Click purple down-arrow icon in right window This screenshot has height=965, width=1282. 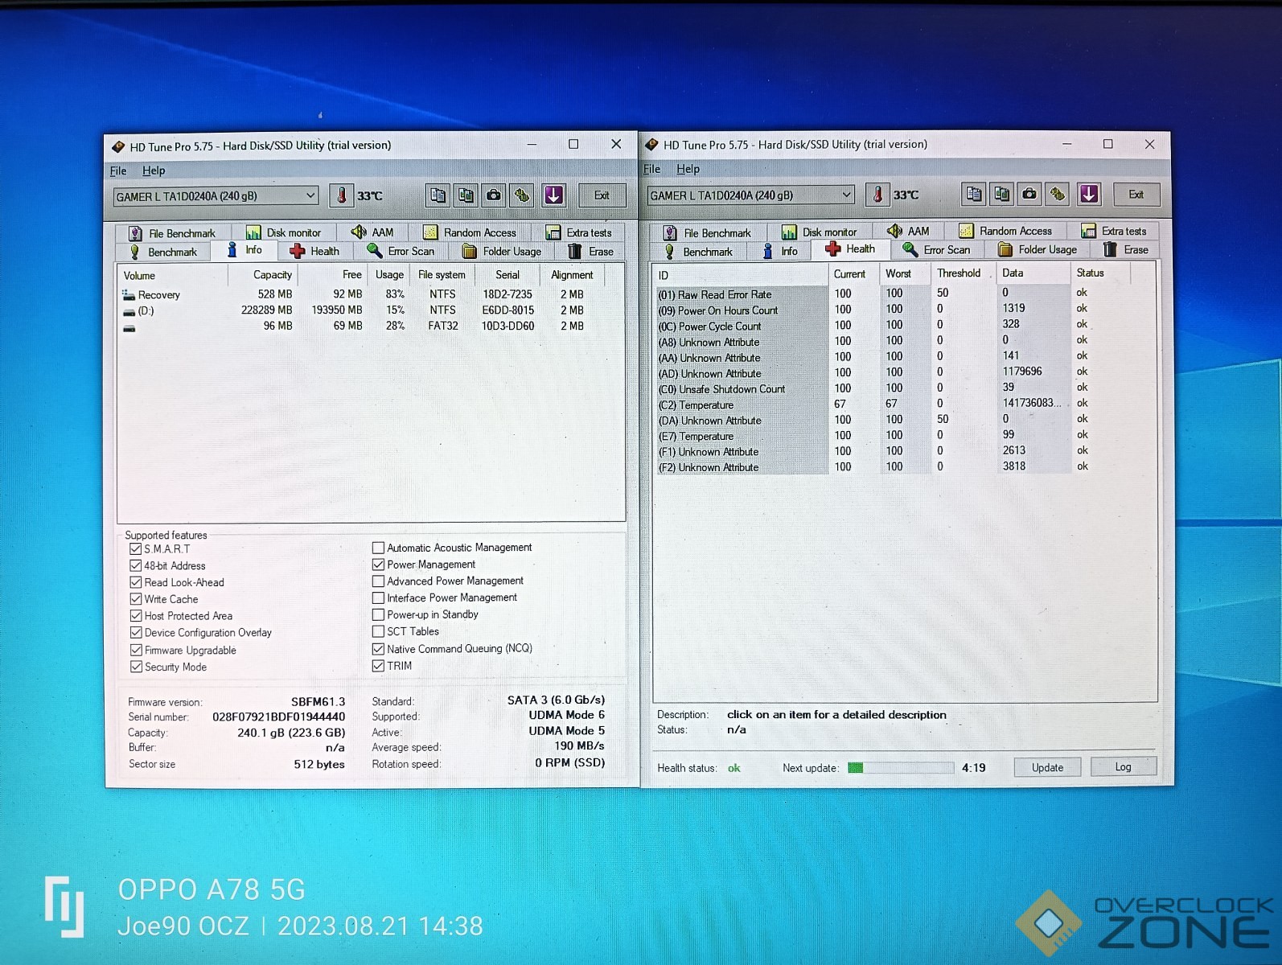1089,194
